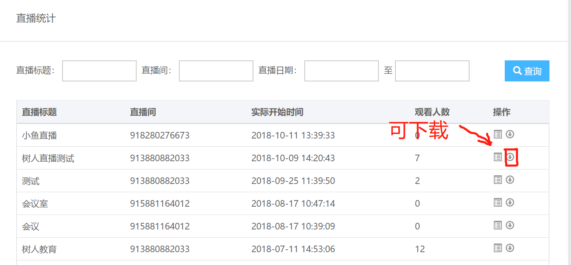Click the 查询 search button

click(527, 71)
